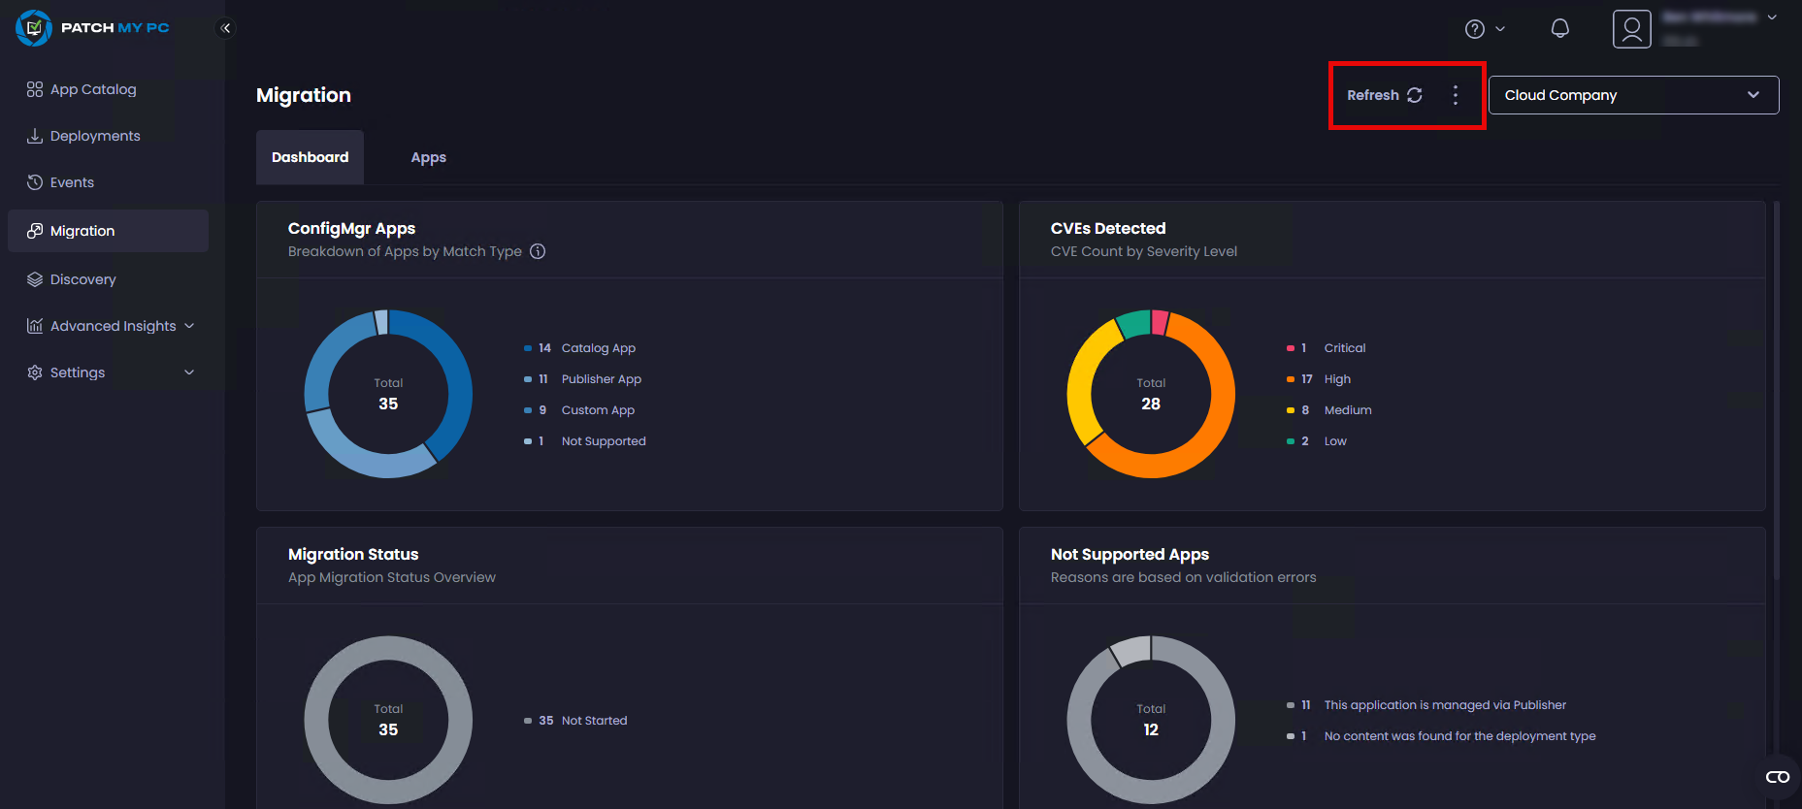Click the ConfigMgr Apps card title

(x=351, y=228)
